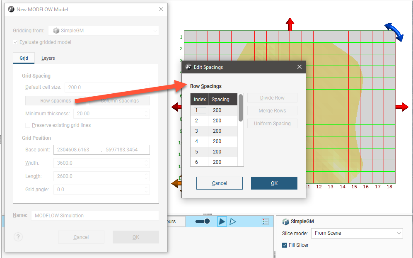The height and width of the screenshot is (258, 413).
Task: Click the red upward grid resize arrow
Action: (290, 24)
